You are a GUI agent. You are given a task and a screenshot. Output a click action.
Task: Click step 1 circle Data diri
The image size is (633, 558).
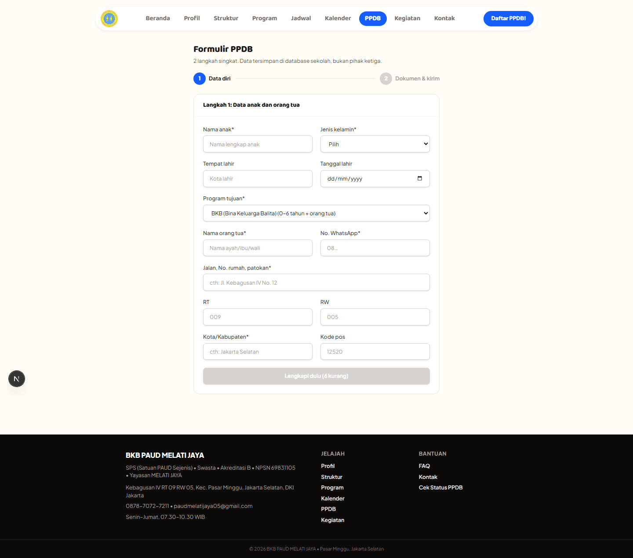click(200, 79)
